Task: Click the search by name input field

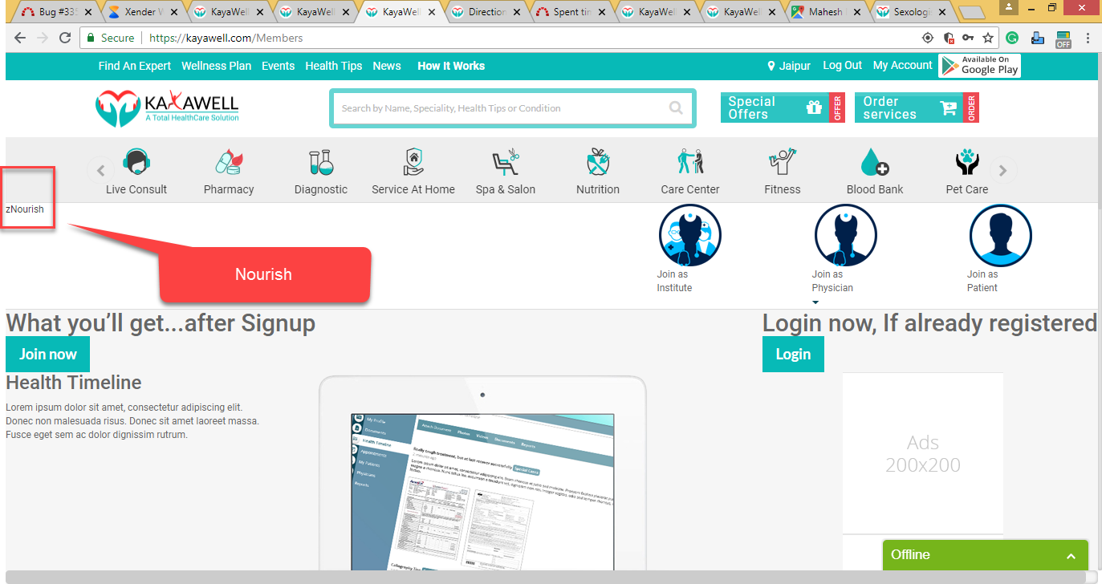Action: pyautogui.click(x=498, y=108)
